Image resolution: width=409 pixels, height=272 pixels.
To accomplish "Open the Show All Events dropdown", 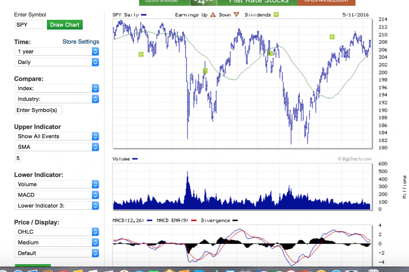I will [57, 136].
